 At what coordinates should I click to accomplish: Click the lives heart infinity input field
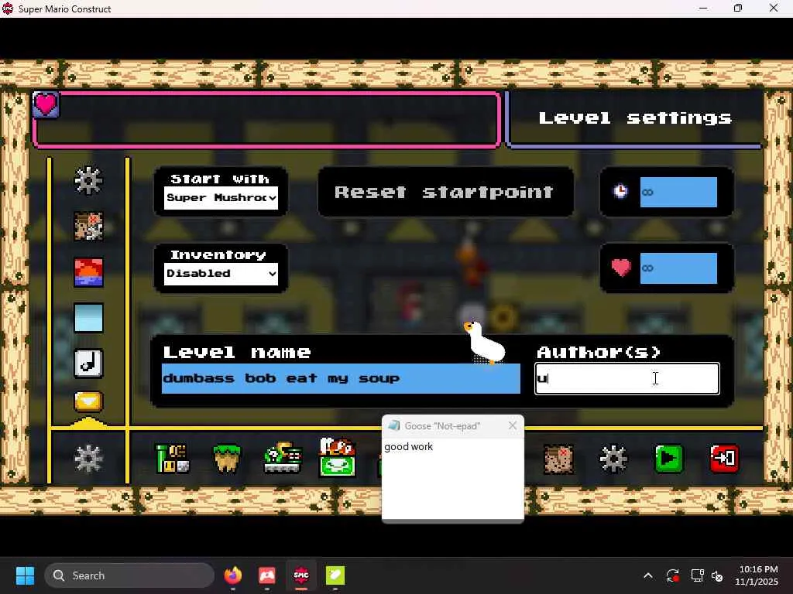click(678, 268)
